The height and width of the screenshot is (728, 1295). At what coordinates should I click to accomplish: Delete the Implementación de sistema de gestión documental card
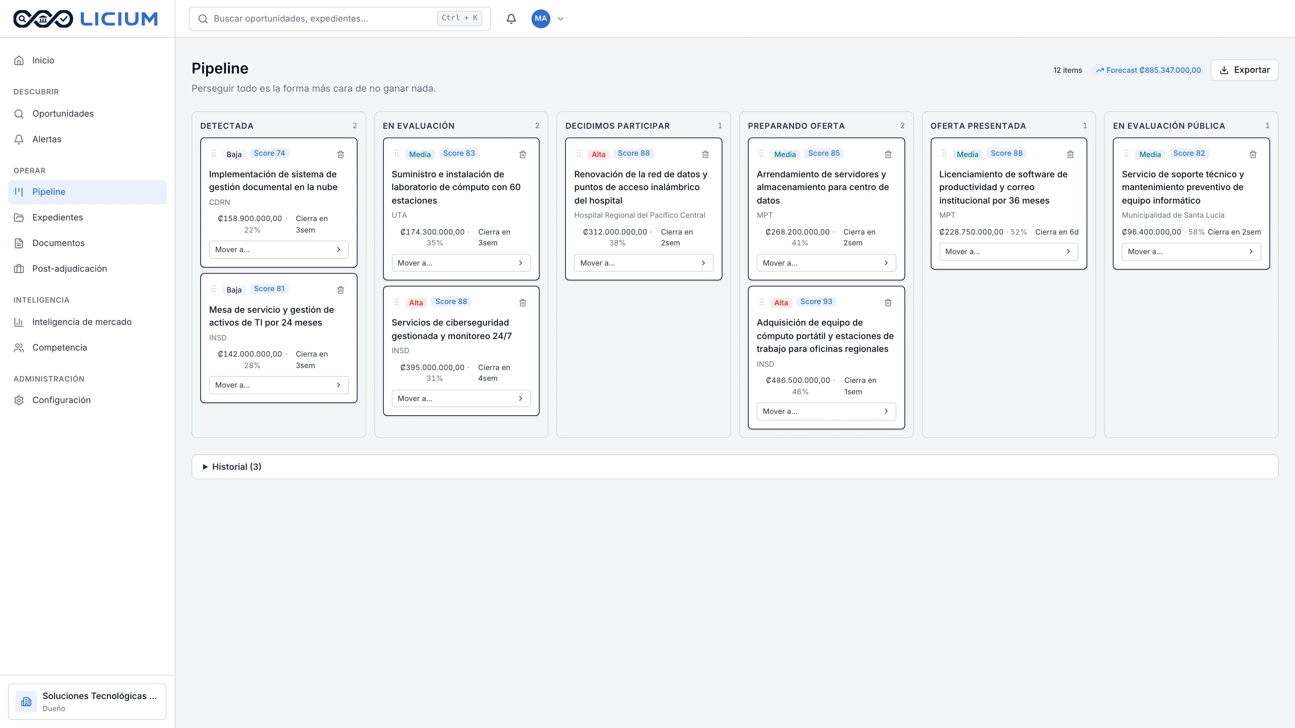pyautogui.click(x=340, y=154)
